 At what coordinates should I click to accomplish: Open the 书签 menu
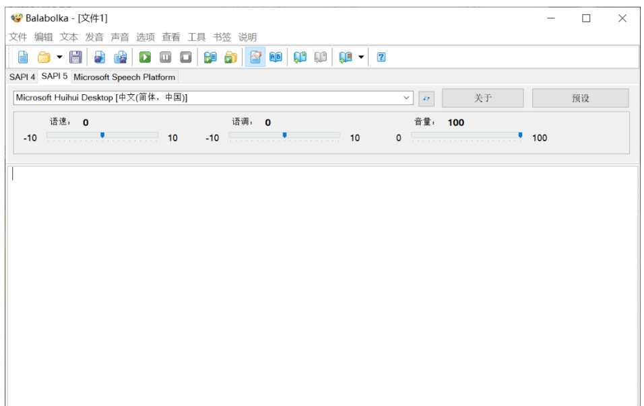[x=222, y=37]
